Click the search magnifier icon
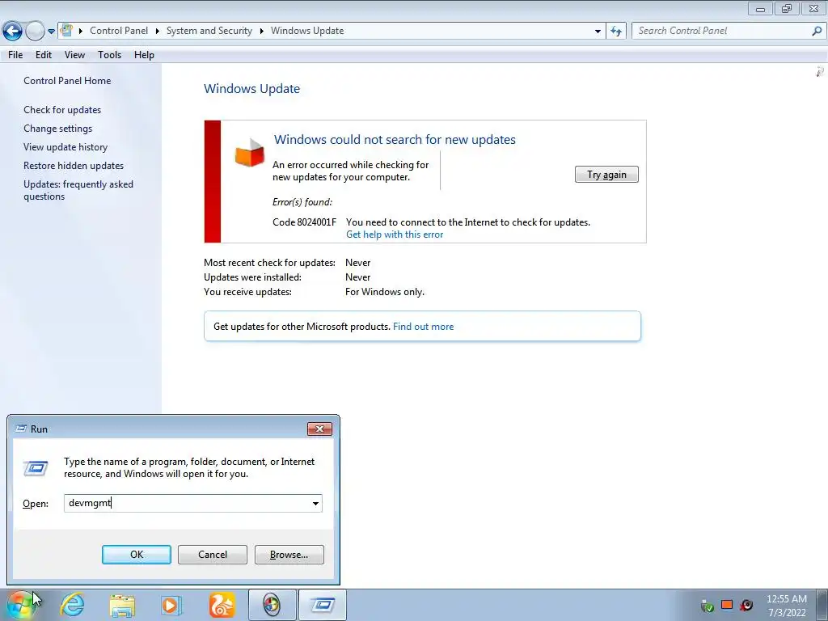The image size is (828, 621). [817, 32]
